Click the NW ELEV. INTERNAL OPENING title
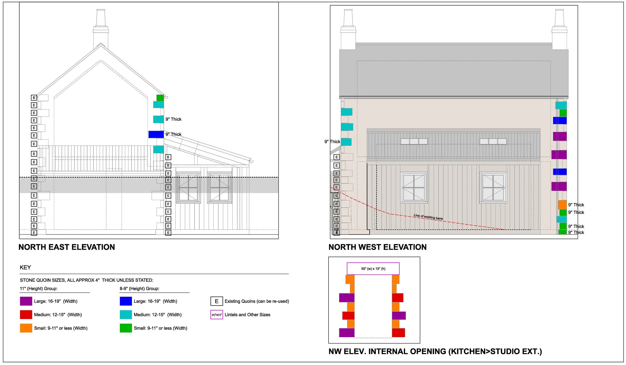Screen dimensions: 626x365 [435, 351]
